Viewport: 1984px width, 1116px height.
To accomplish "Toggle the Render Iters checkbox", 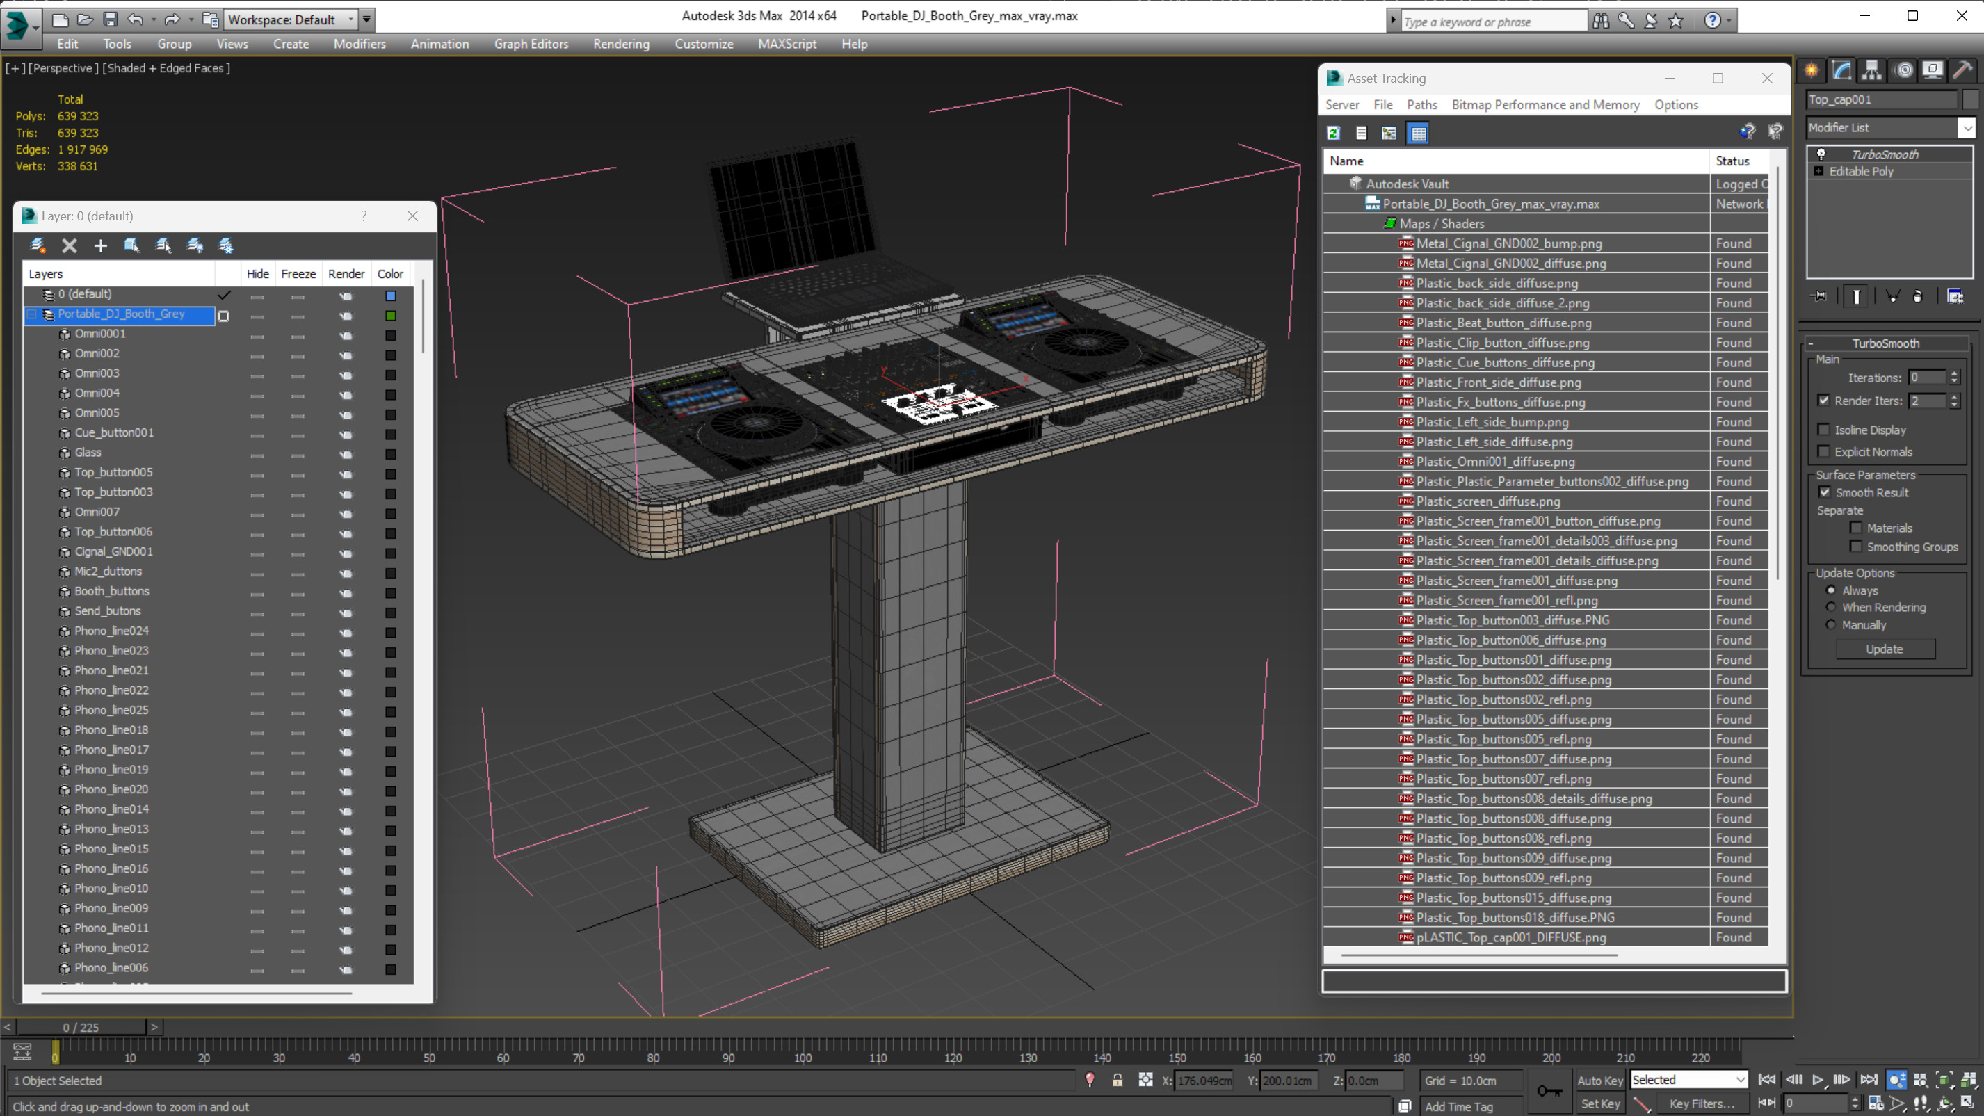I will (x=1823, y=401).
